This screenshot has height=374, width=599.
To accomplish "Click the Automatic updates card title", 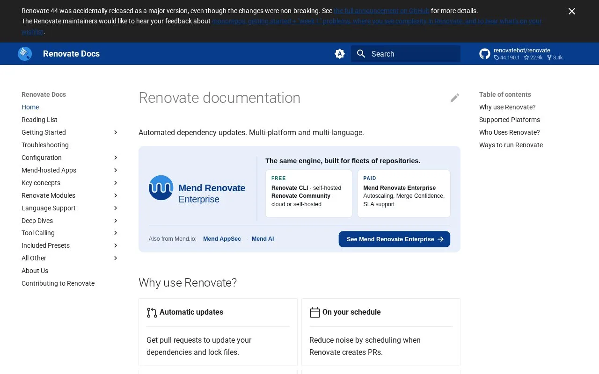I will tap(191, 312).
